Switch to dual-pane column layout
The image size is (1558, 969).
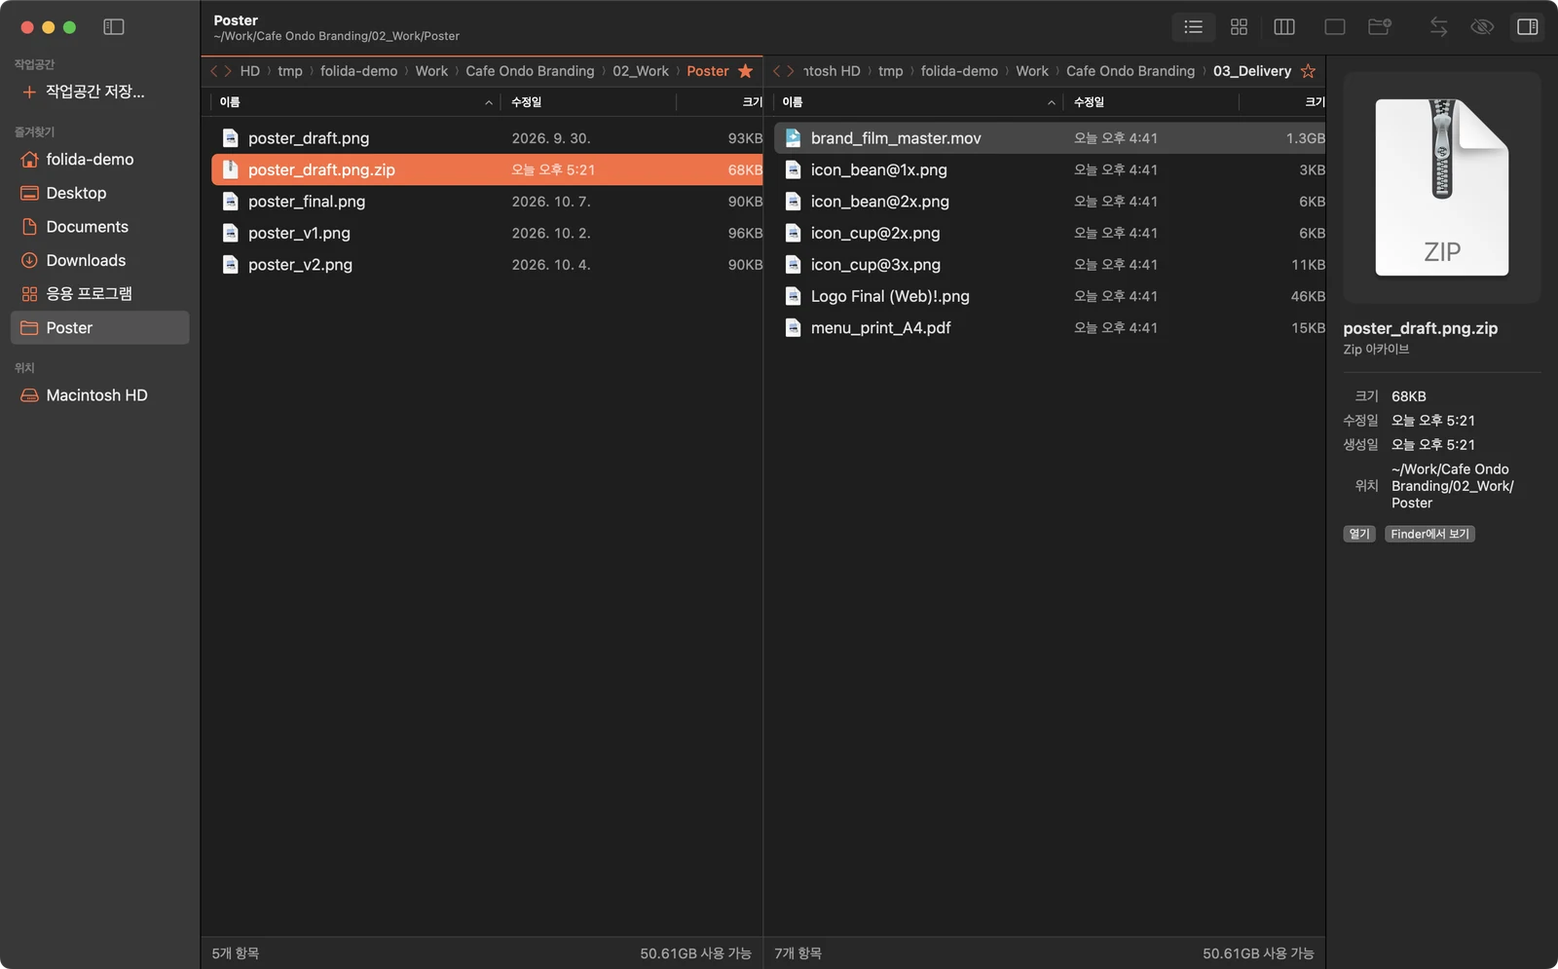(x=1284, y=27)
